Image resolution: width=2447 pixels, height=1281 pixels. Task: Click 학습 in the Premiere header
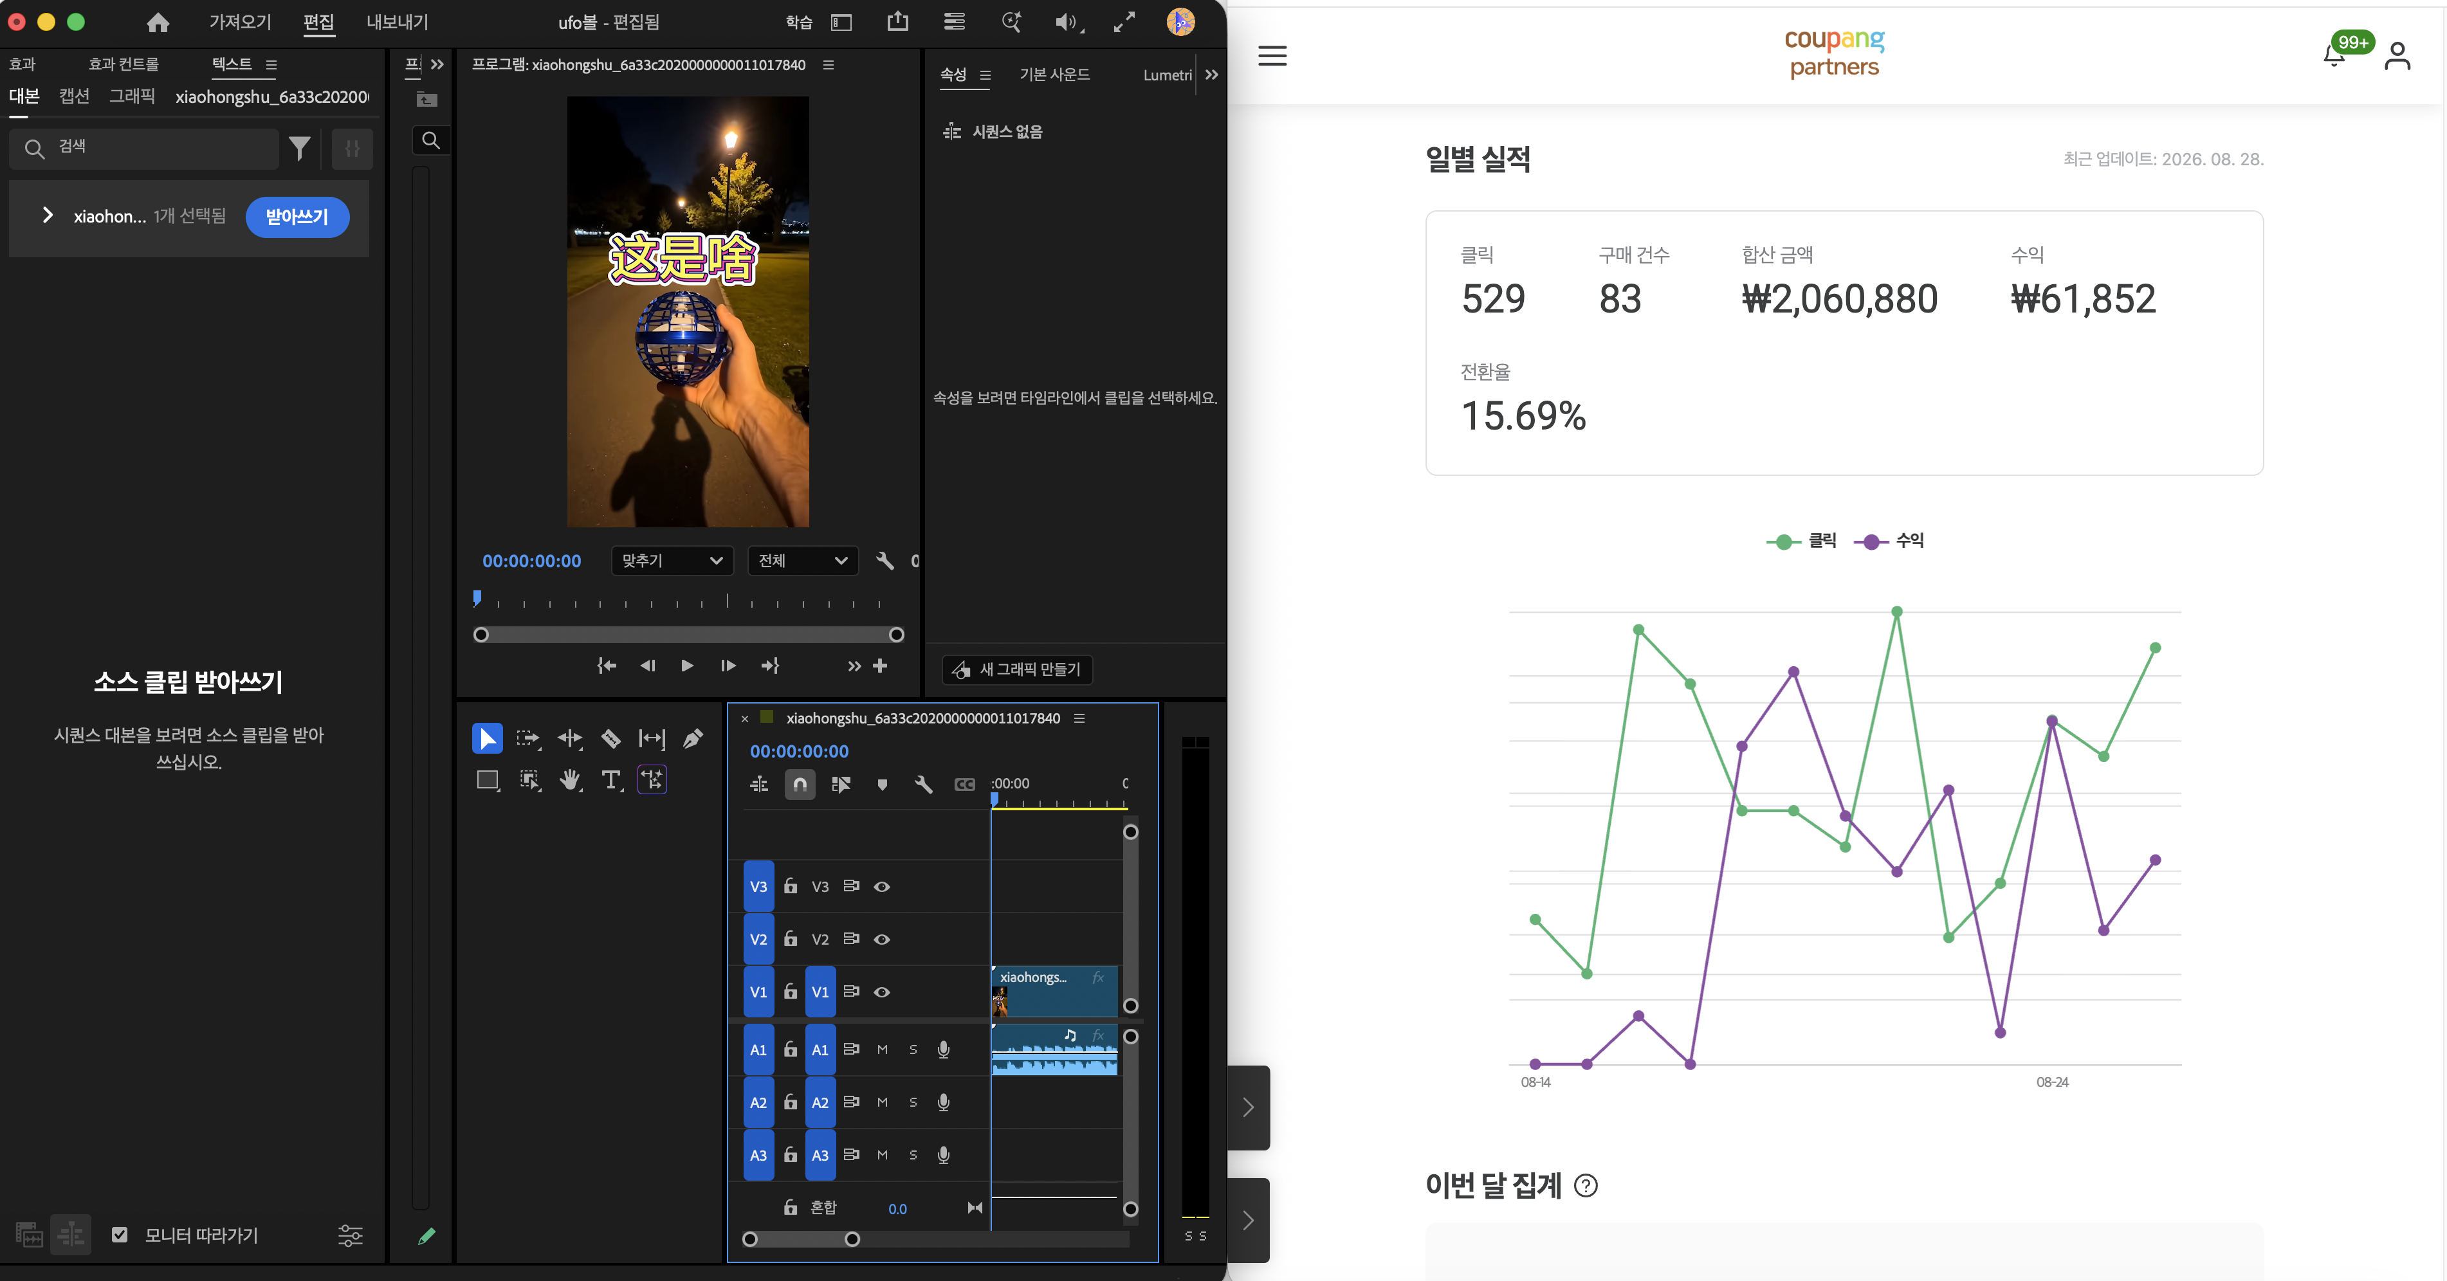tap(799, 22)
